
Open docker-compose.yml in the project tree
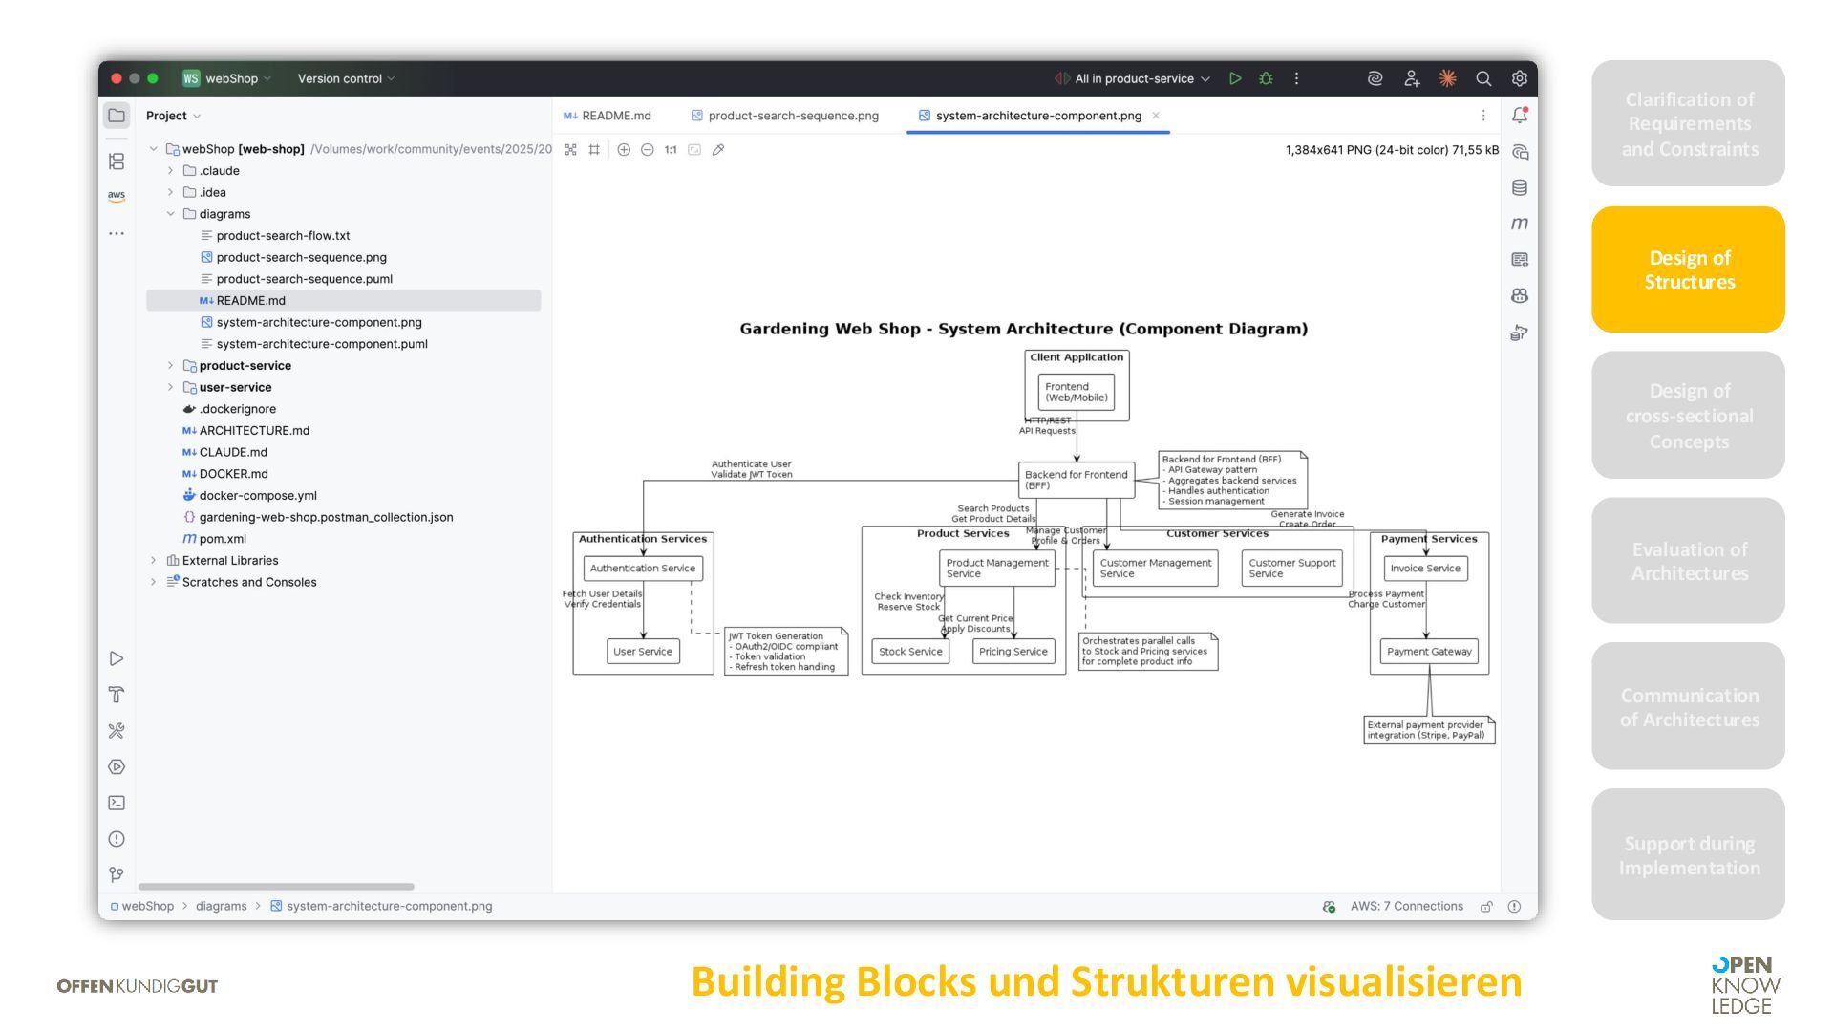click(x=258, y=495)
